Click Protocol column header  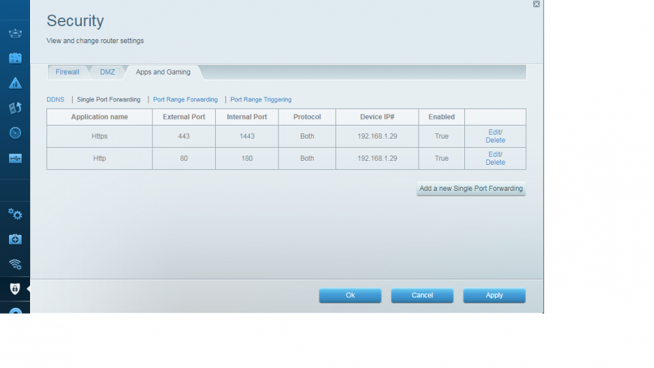tap(307, 117)
